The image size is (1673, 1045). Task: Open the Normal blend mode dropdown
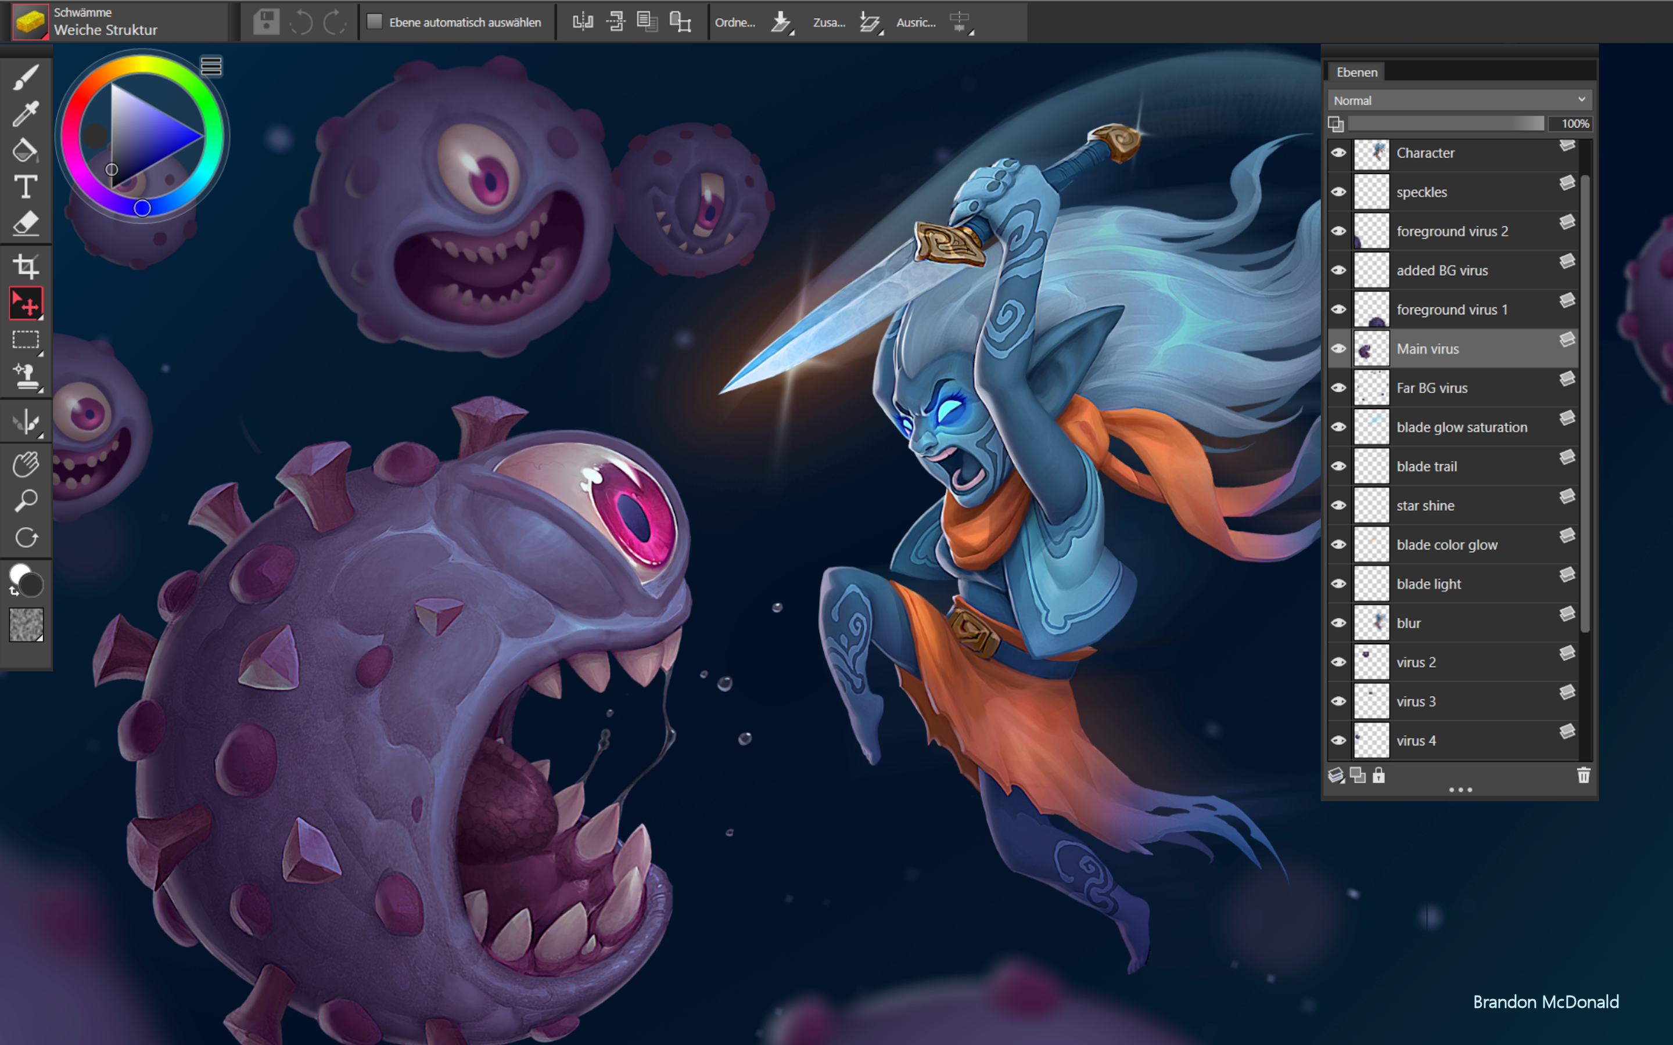tap(1459, 100)
